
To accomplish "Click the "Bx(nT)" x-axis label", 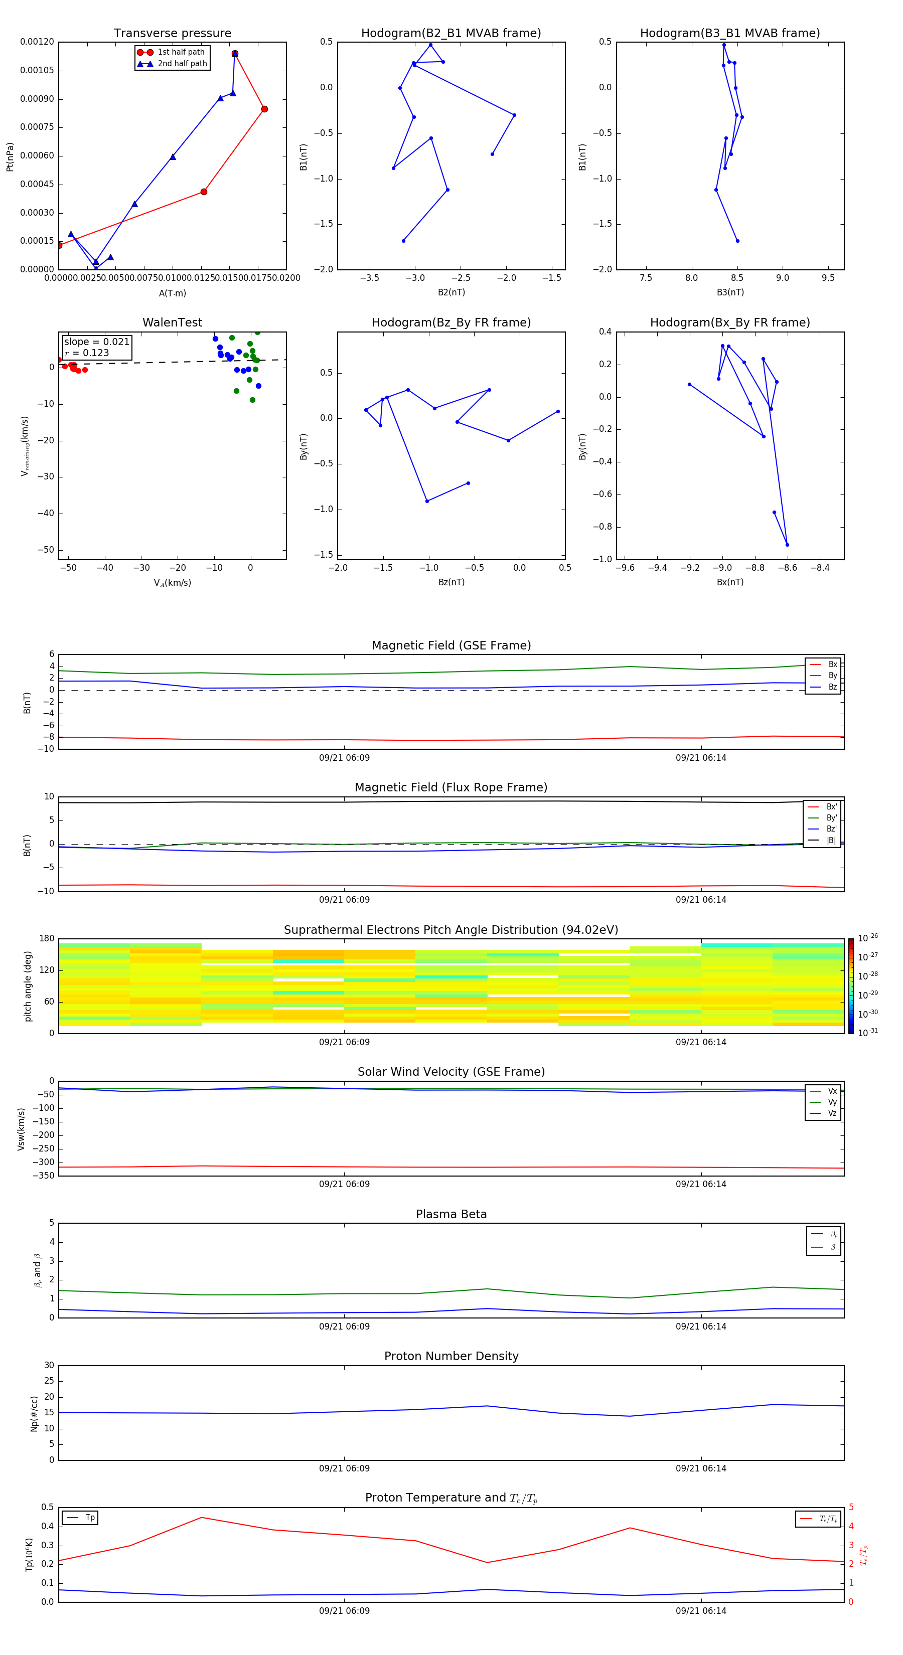I will click(x=730, y=582).
